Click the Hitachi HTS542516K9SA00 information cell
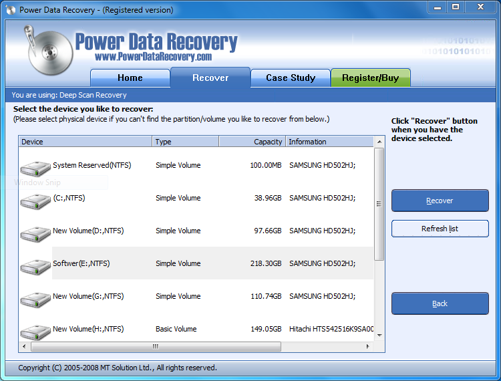Viewport: 501px width, 381px height. pyautogui.click(x=331, y=329)
